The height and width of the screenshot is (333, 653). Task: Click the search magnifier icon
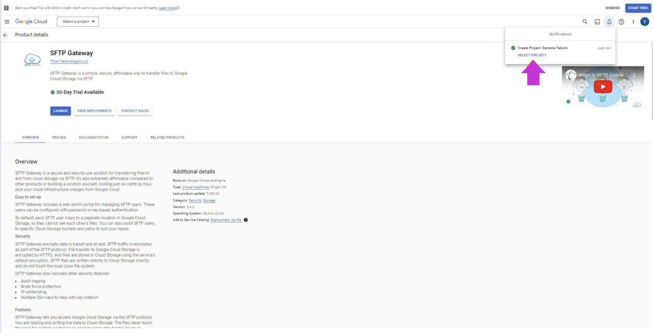(x=585, y=22)
